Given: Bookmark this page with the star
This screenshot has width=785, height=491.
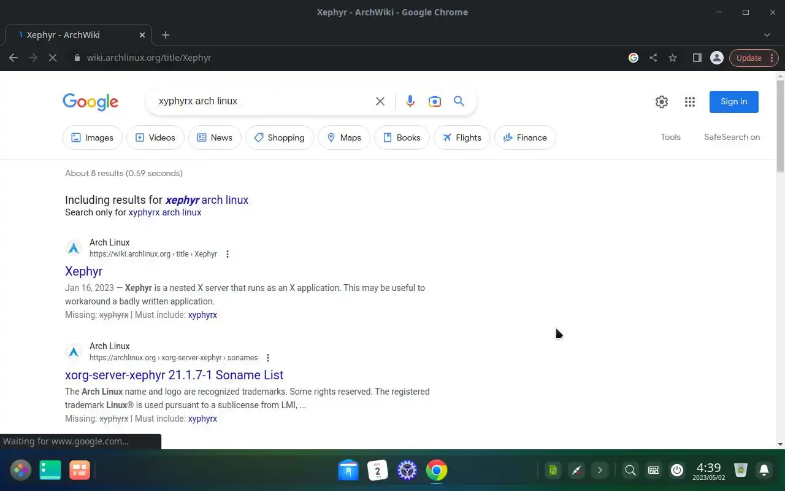Looking at the screenshot, I should (673, 58).
